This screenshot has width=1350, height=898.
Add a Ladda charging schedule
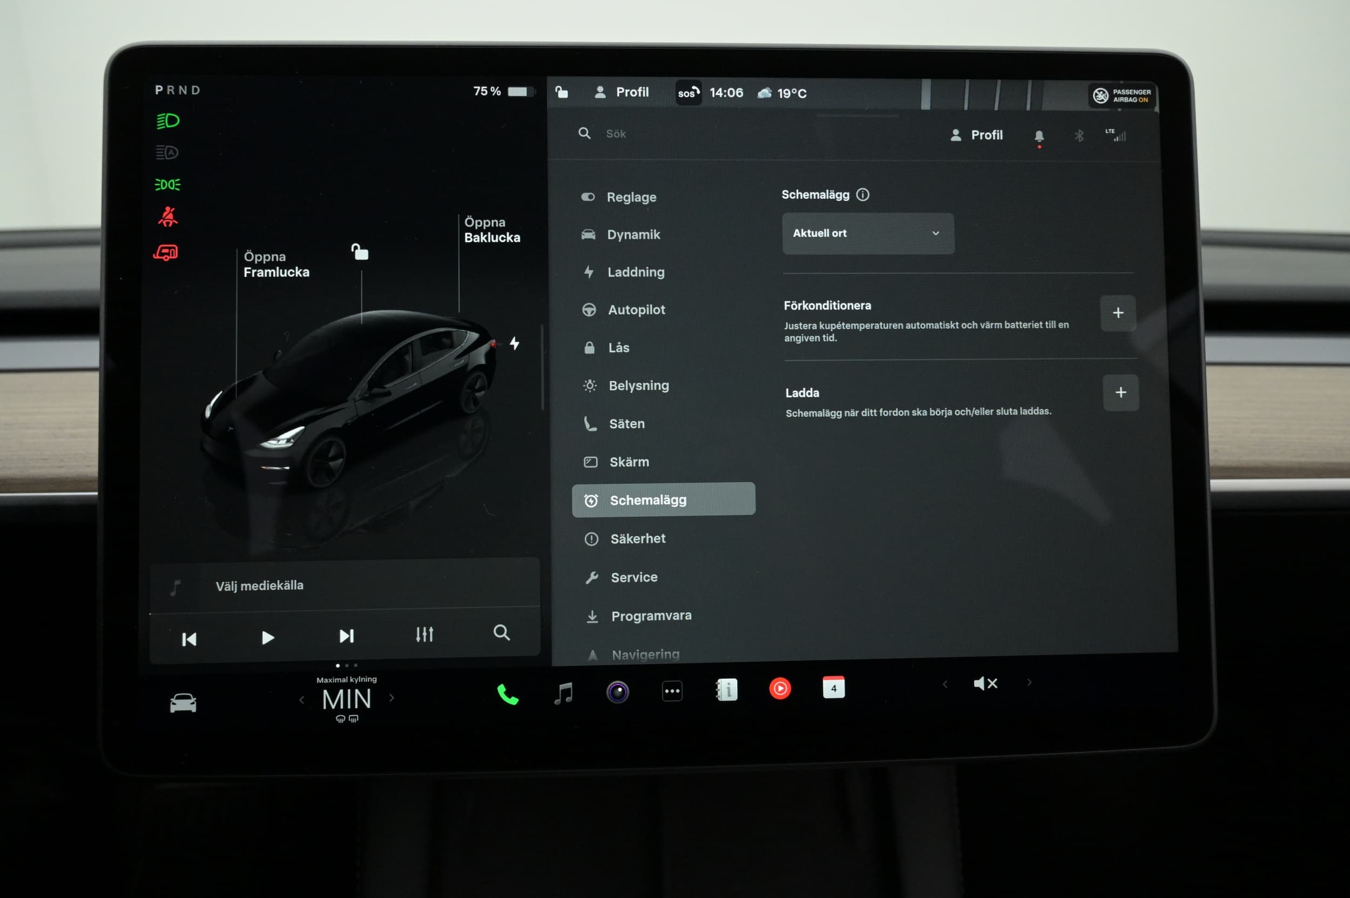click(x=1120, y=393)
